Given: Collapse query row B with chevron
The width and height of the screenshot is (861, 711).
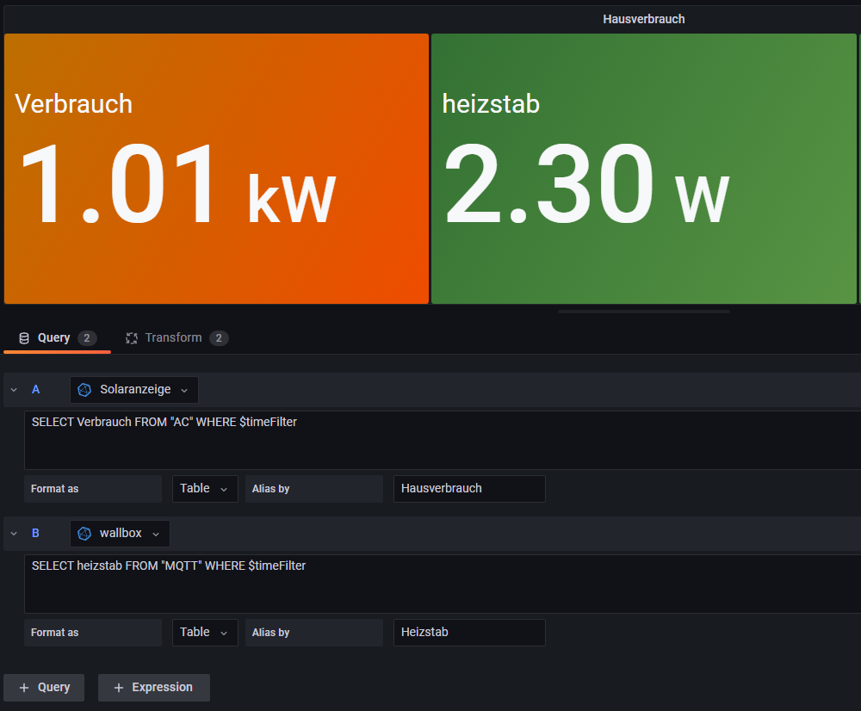Looking at the screenshot, I should (14, 534).
